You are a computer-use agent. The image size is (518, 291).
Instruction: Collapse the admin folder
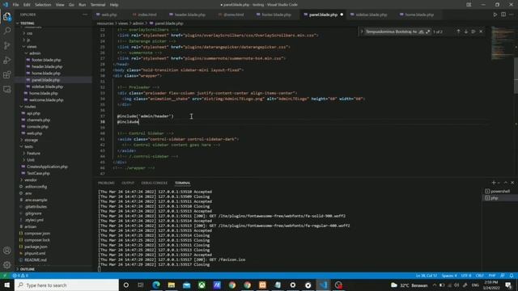[35, 53]
